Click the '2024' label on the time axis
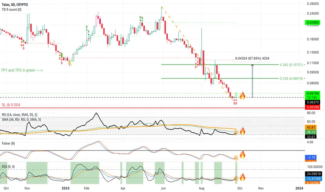 pyautogui.click(x=299, y=188)
